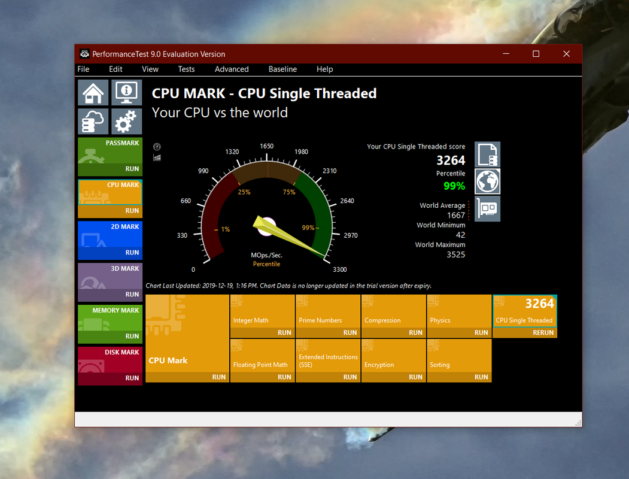Minimize the PerformanceTest window

pyautogui.click(x=506, y=54)
